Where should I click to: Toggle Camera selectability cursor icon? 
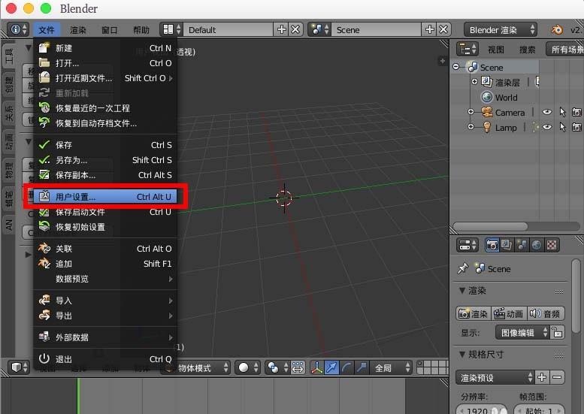pyautogui.click(x=562, y=112)
